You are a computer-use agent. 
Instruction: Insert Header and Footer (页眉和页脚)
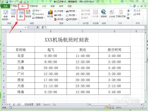point(121,13)
